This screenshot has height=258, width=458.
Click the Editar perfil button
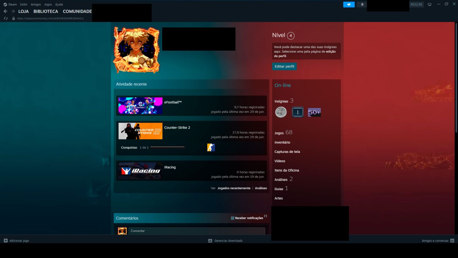point(284,66)
